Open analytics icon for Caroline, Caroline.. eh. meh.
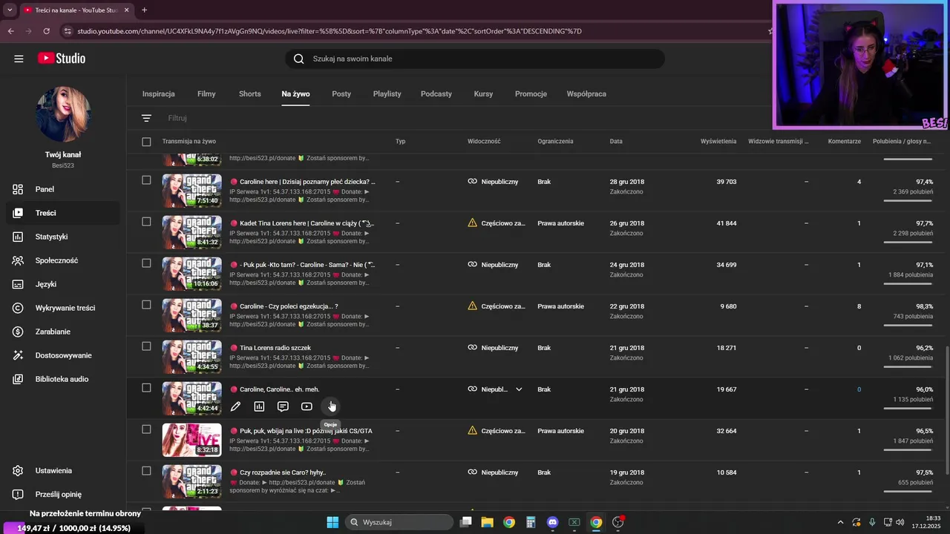Screen dimensions: 950x534 pyautogui.click(x=259, y=406)
